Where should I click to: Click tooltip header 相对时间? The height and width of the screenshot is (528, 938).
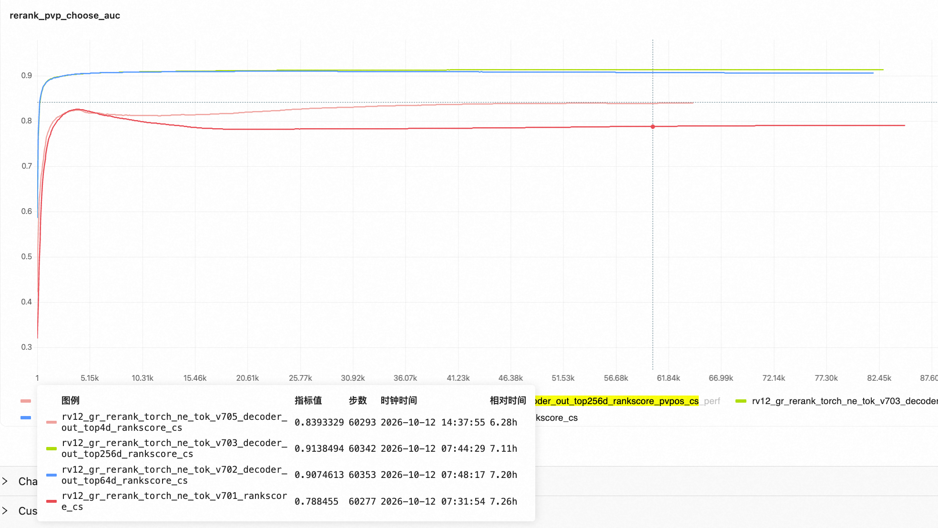508,400
